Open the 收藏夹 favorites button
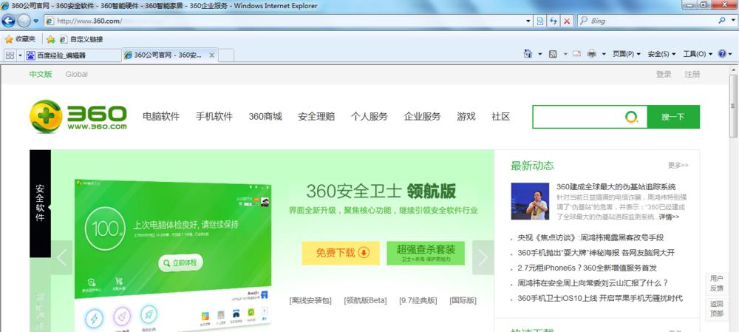This screenshot has width=739, height=332. pos(20,39)
